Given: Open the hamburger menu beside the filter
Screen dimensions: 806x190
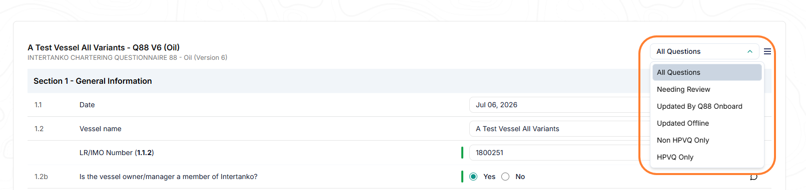Looking at the screenshot, I should (x=767, y=51).
